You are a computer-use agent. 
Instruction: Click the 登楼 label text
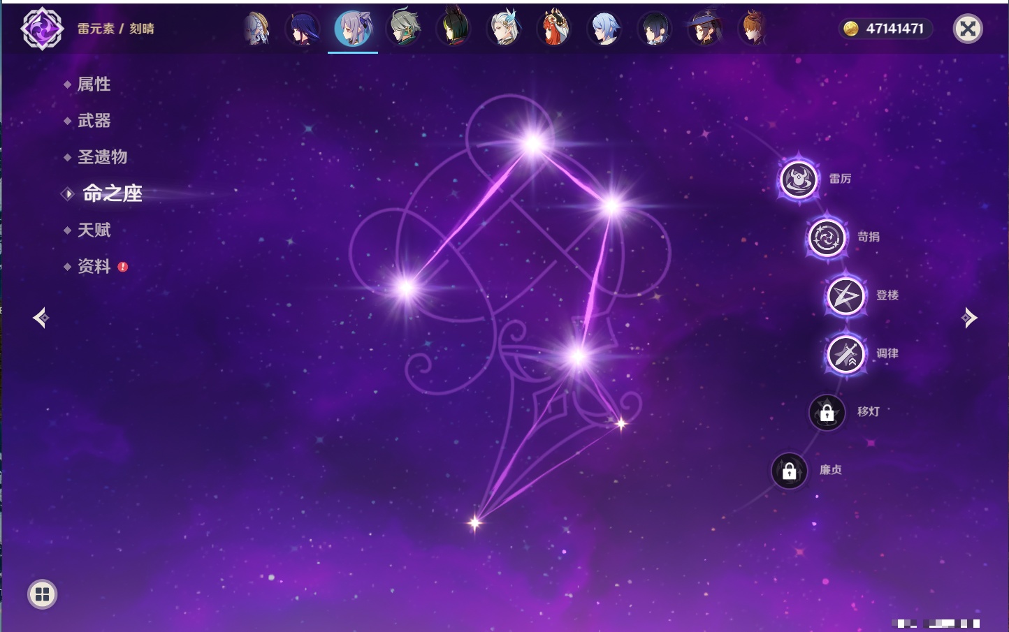tap(887, 295)
